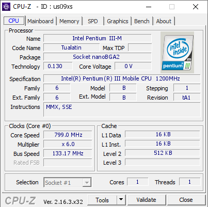Minimize the CPU-Z window
This screenshot has height=207, width=208.
tap(149, 7)
